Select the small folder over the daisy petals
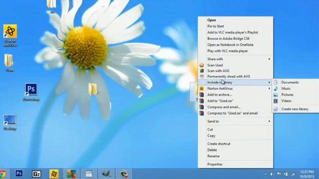319x179 pixels. (x=93, y=89)
